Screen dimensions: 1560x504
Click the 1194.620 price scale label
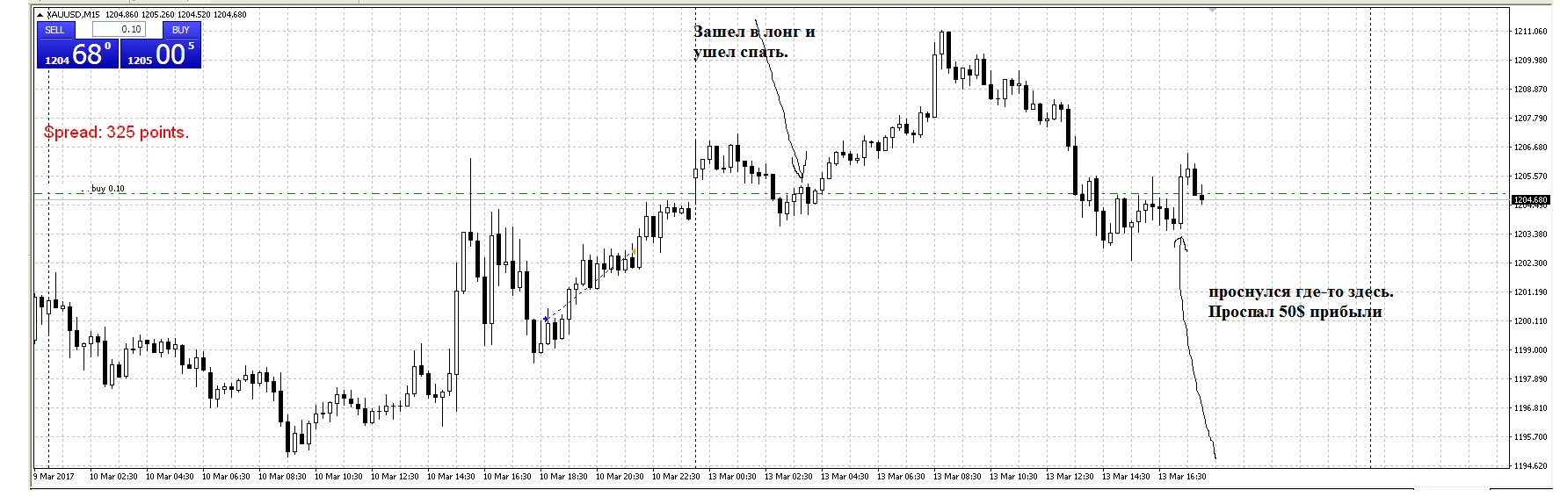[x=1530, y=466]
